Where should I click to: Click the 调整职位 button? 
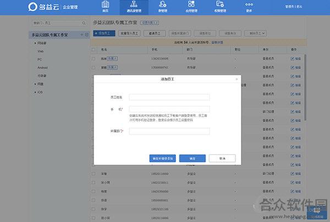pyautogui.click(x=205, y=34)
